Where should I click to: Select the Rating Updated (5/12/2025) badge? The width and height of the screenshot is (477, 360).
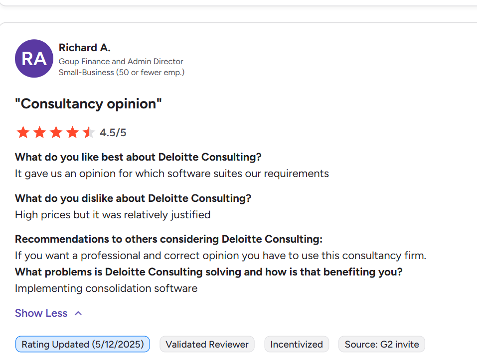click(x=83, y=344)
